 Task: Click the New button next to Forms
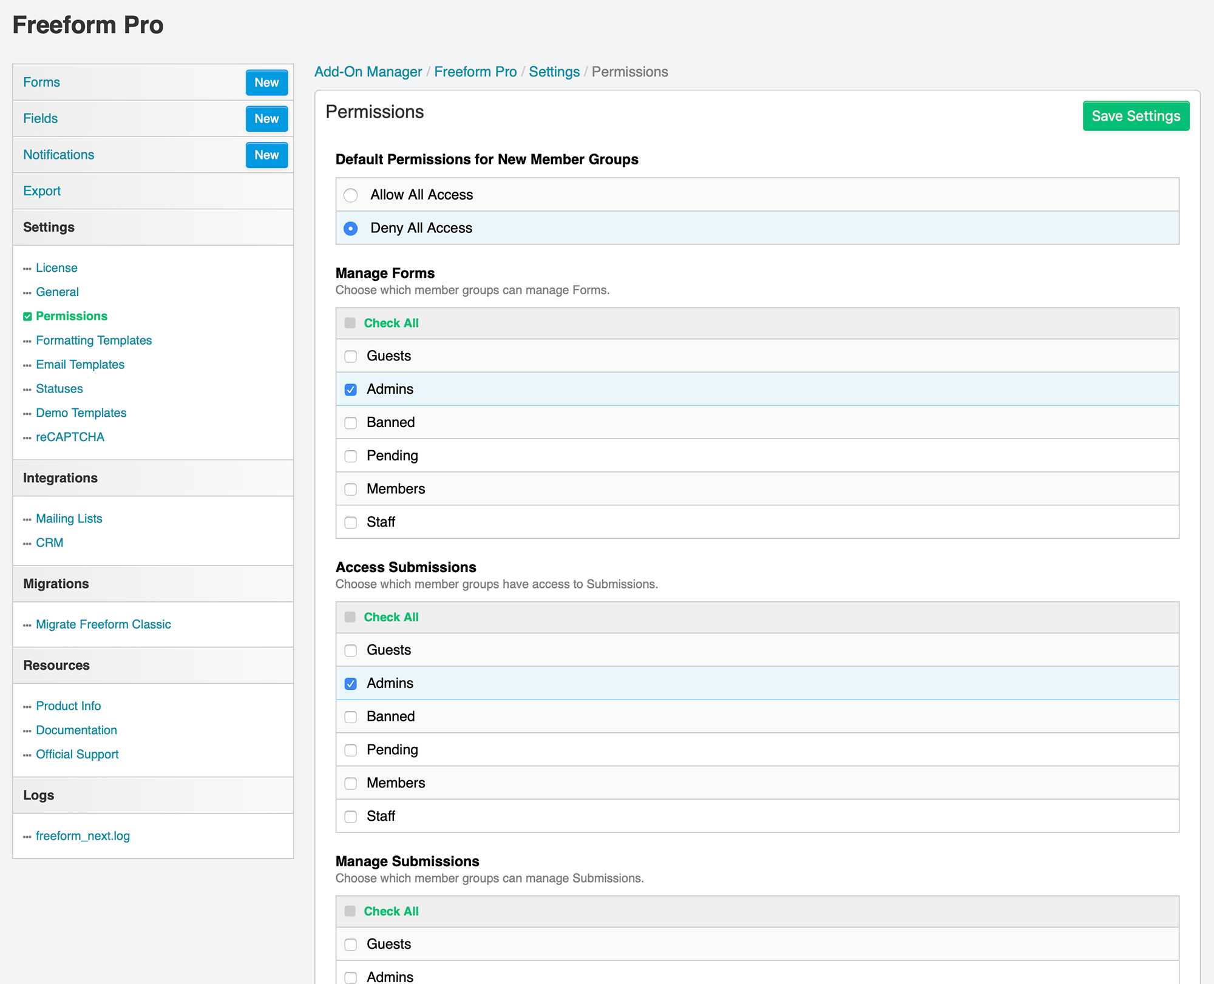pyautogui.click(x=266, y=83)
